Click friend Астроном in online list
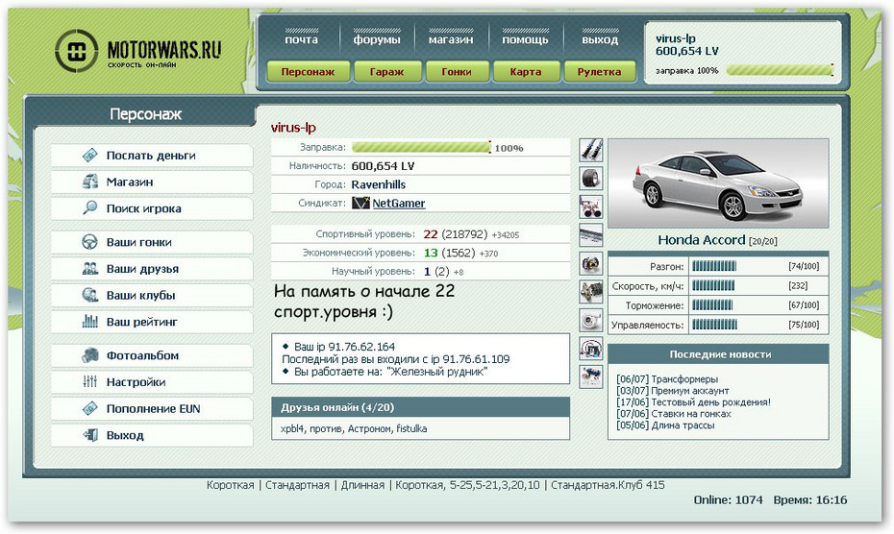894x534 pixels. pyautogui.click(x=369, y=428)
